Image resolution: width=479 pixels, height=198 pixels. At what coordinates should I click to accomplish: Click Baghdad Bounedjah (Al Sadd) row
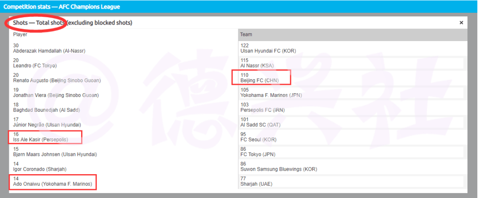tap(123, 107)
